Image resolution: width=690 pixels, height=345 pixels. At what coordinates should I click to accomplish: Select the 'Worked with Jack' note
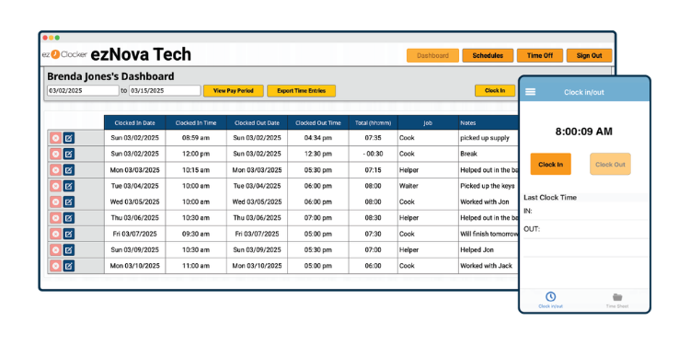coord(487,266)
